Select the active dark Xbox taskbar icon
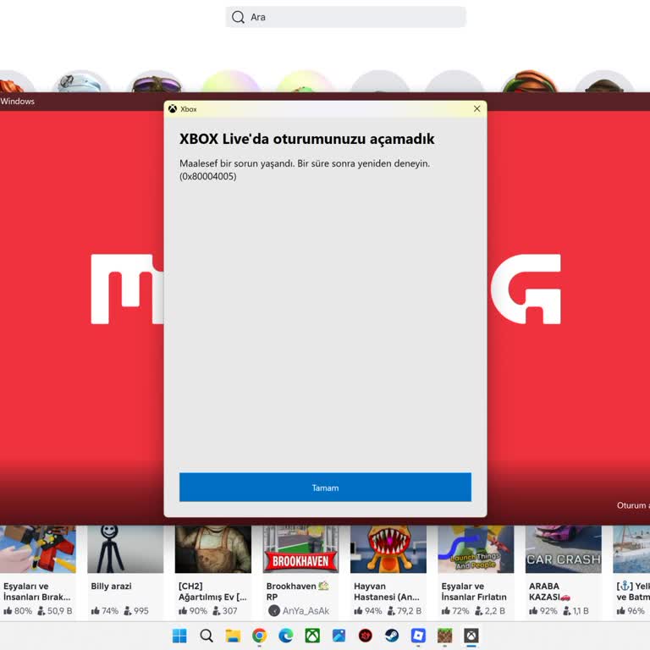The height and width of the screenshot is (650, 650). click(471, 636)
